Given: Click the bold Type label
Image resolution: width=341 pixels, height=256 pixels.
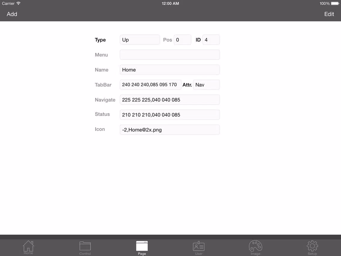Looking at the screenshot, I should 100,40.
